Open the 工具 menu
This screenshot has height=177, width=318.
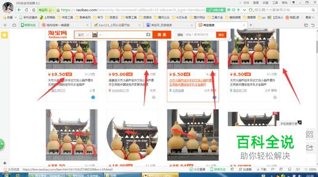click(x=275, y=2)
